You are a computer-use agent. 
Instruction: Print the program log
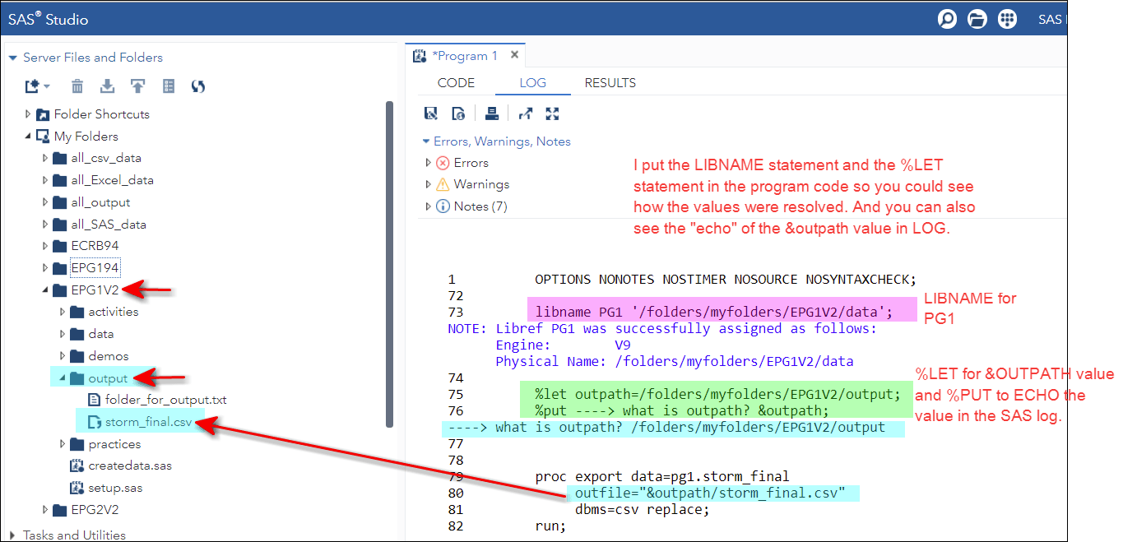pos(492,113)
